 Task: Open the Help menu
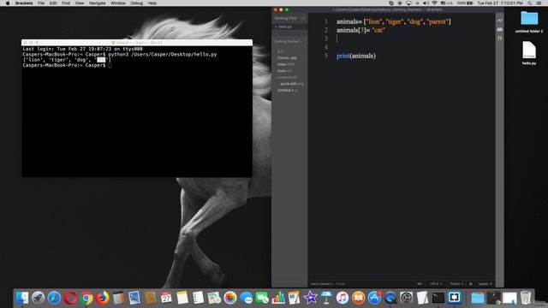(x=152, y=3)
